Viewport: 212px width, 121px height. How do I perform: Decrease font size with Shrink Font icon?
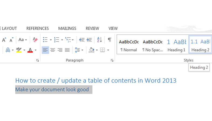12,40
